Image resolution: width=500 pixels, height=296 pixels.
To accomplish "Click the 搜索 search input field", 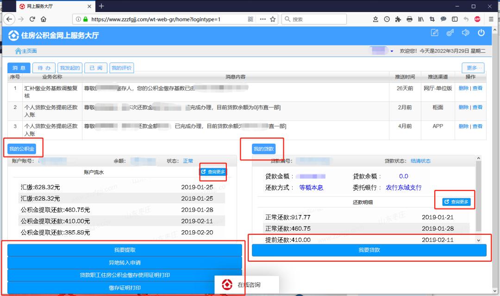I will tap(315, 19).
